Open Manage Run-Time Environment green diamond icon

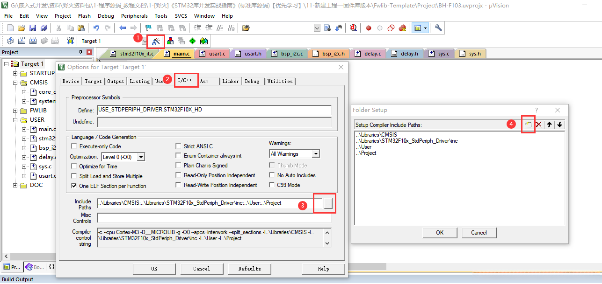192,41
